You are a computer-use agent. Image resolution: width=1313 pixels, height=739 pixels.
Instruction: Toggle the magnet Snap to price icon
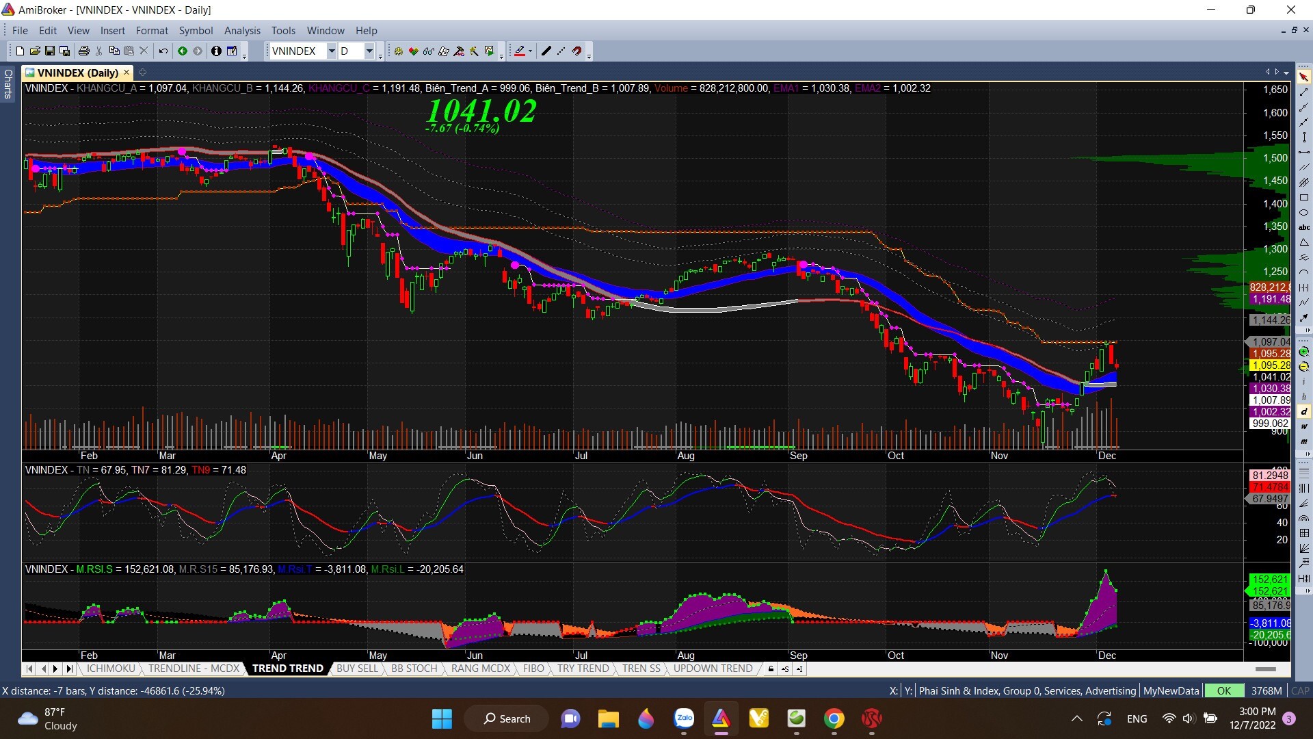click(x=577, y=51)
